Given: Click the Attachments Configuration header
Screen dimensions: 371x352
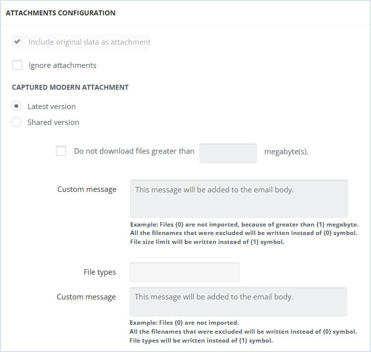Looking at the screenshot, I should tap(60, 13).
